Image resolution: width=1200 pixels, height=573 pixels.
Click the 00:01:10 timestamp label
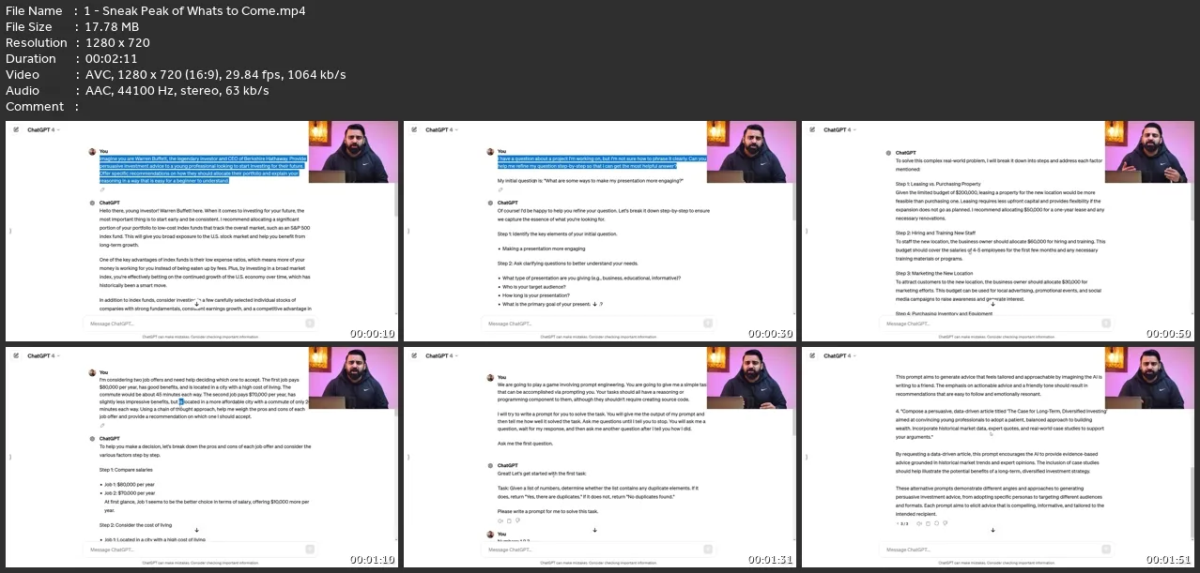point(373,560)
